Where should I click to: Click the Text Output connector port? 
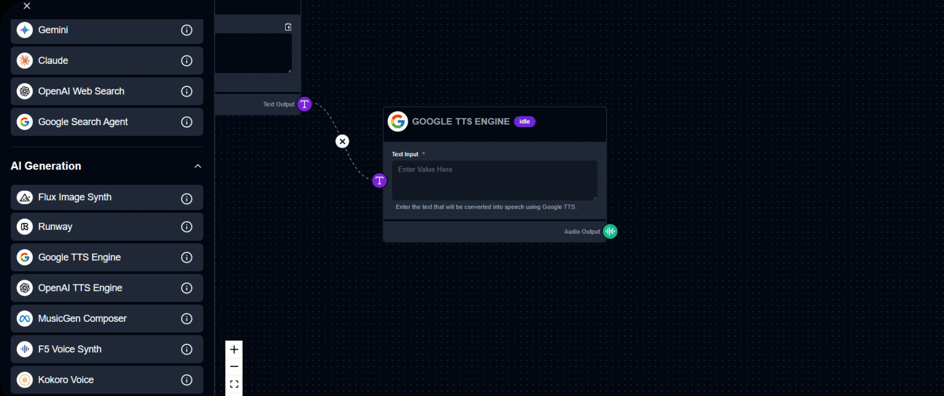tap(305, 104)
